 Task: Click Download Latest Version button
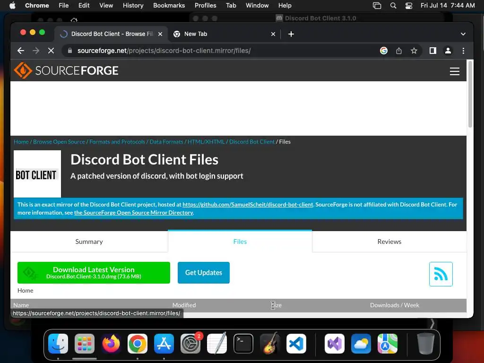coord(94,273)
